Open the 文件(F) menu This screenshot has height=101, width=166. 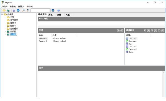pos(4,7)
